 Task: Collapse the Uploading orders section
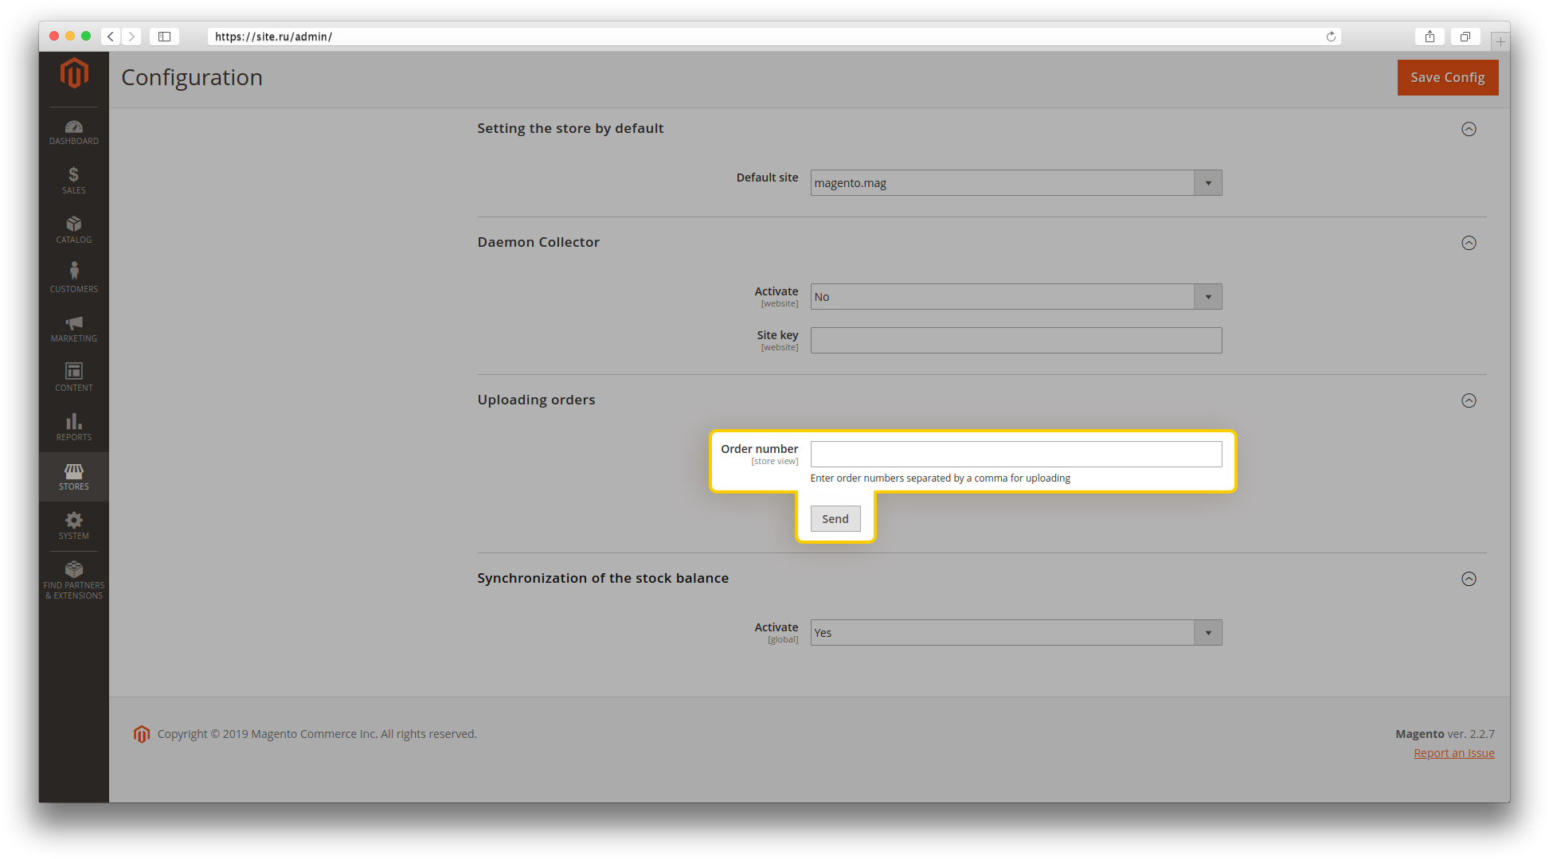tap(1469, 400)
